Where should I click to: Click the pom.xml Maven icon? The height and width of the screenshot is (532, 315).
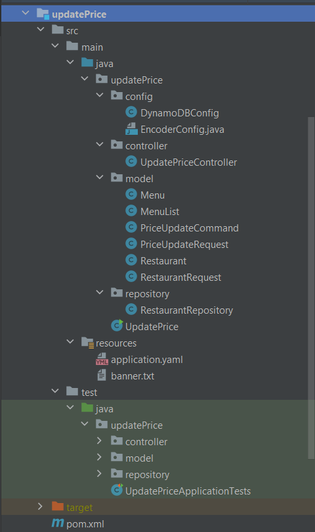[x=58, y=523]
